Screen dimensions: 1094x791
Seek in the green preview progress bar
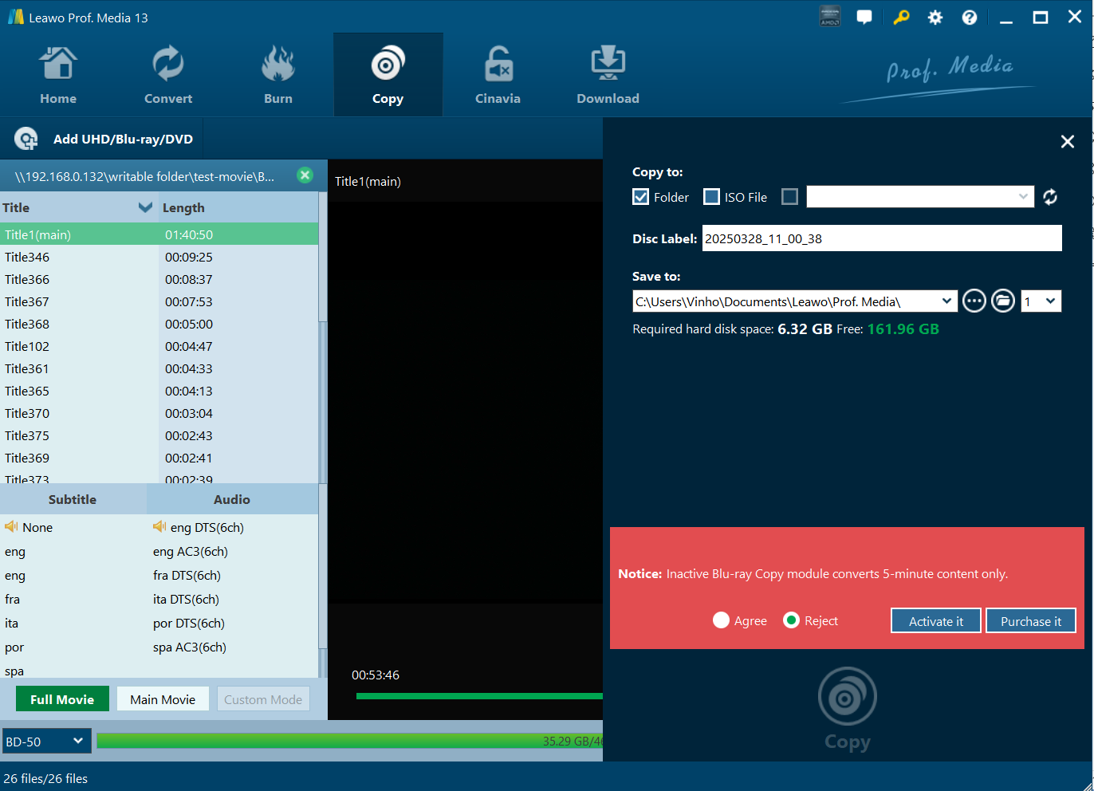(479, 696)
